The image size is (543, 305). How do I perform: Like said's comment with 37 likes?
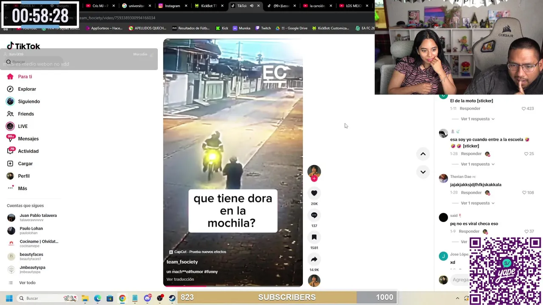click(x=526, y=232)
